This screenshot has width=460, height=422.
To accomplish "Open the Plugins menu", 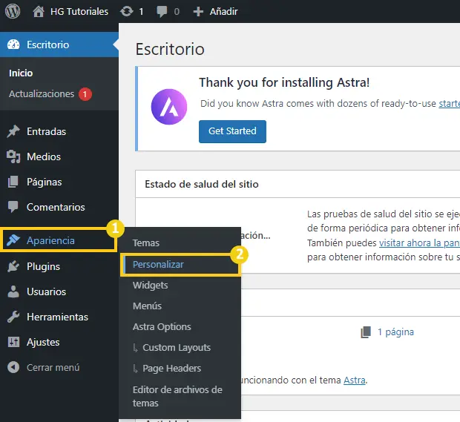I will (44, 266).
